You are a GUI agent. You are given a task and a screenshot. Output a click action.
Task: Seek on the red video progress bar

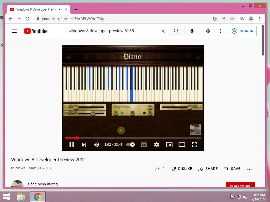[x=133, y=138]
